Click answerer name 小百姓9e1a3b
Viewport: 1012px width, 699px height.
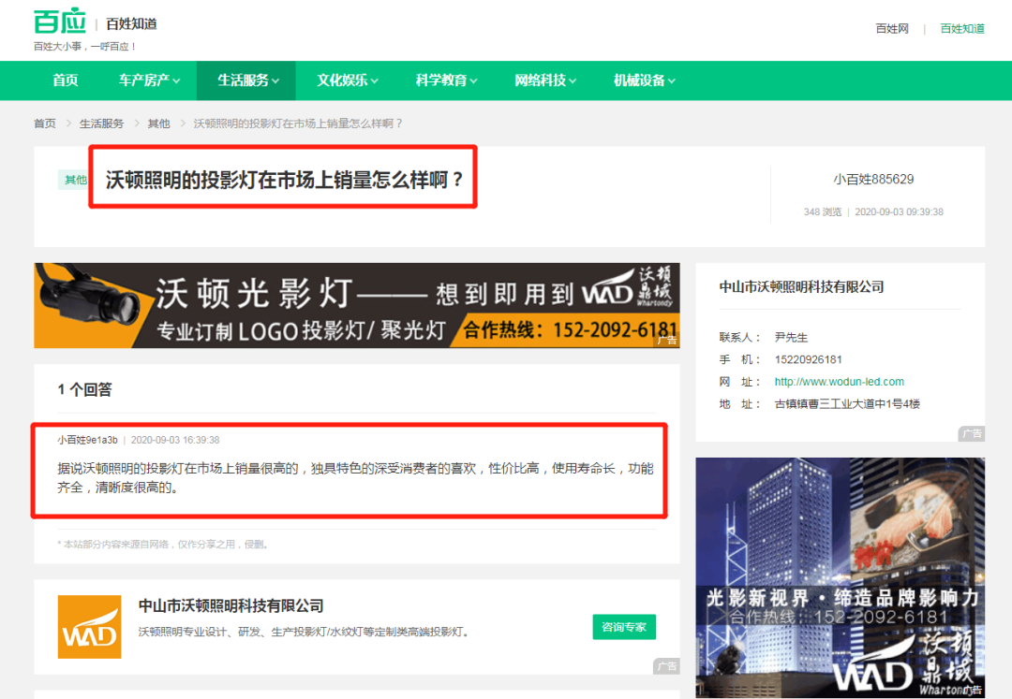coord(87,440)
